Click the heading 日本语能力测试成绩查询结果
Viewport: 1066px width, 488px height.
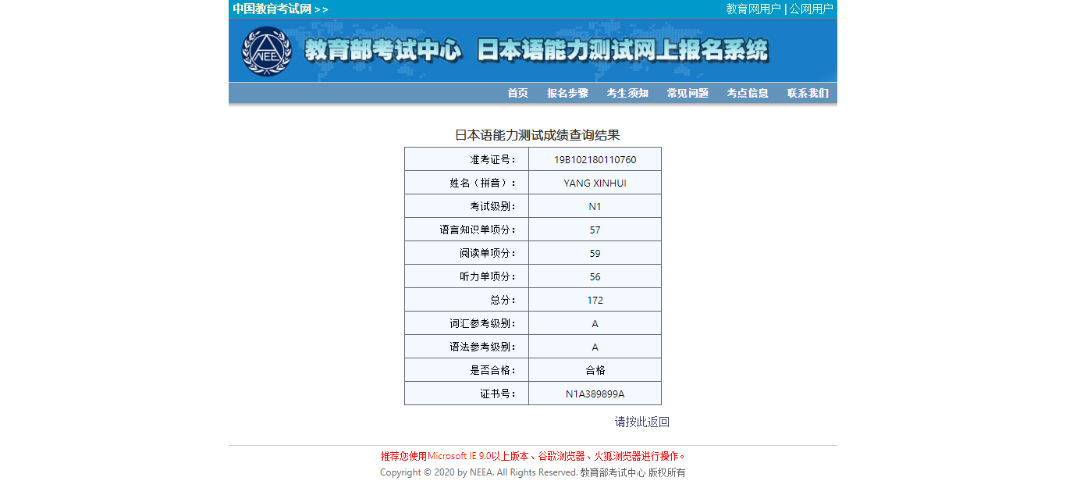click(x=537, y=135)
